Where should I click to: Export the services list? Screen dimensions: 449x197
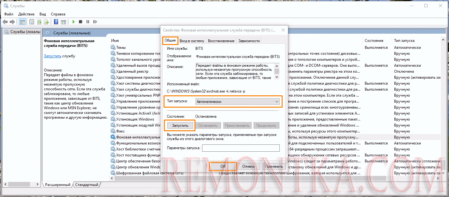[46, 21]
